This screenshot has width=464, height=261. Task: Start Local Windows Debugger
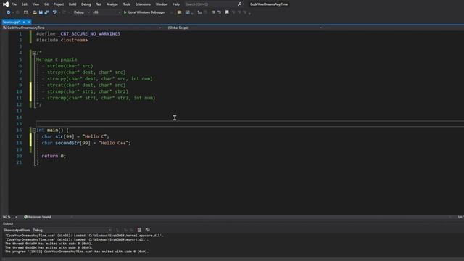(144, 12)
